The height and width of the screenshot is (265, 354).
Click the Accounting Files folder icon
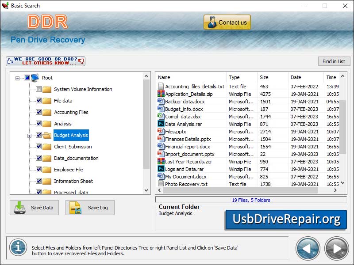(x=47, y=113)
